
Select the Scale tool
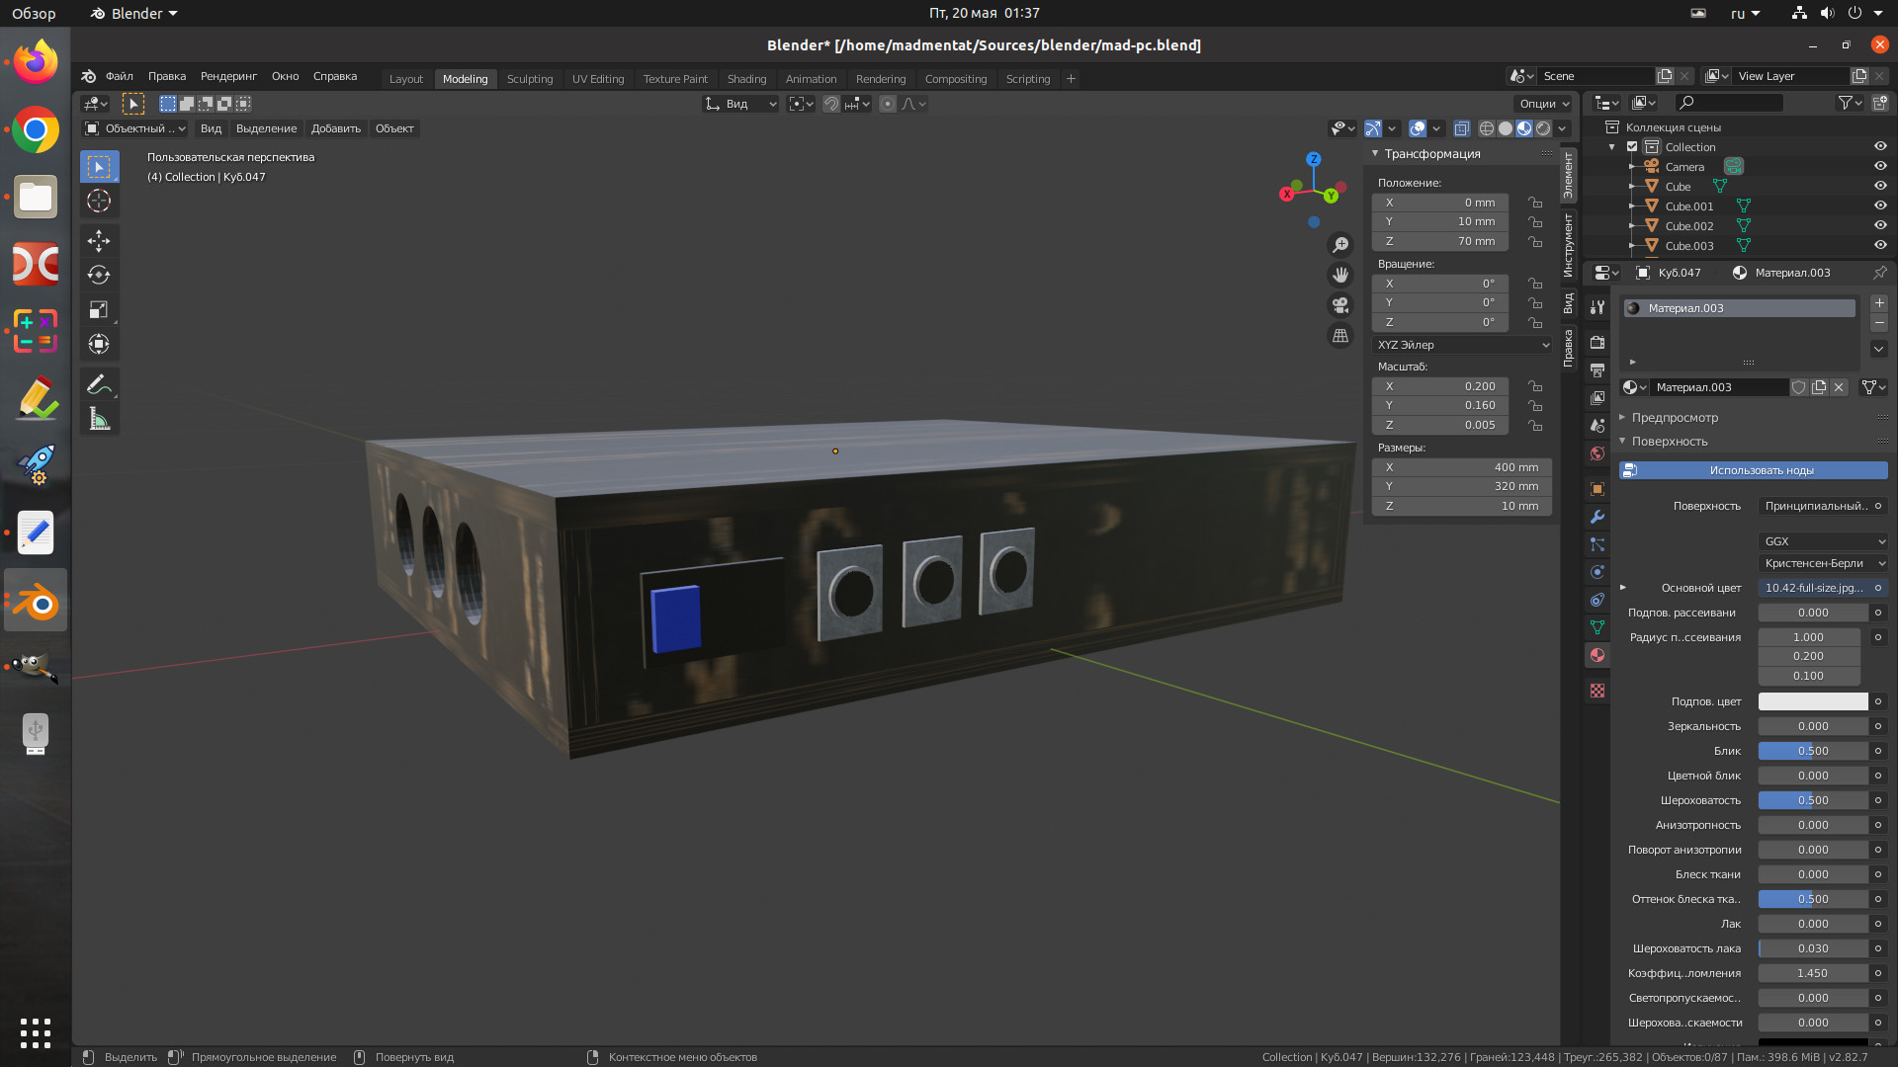(x=99, y=310)
